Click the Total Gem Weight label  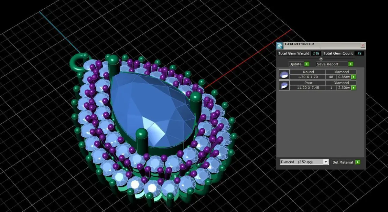pos(294,53)
